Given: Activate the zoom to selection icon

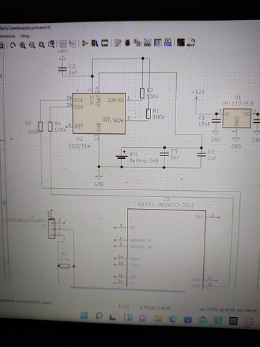Looking at the screenshot, I should [51, 44].
